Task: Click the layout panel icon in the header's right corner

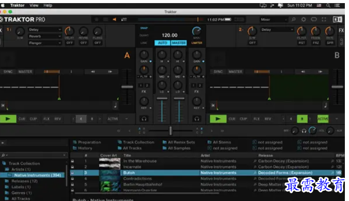Action: point(338,20)
